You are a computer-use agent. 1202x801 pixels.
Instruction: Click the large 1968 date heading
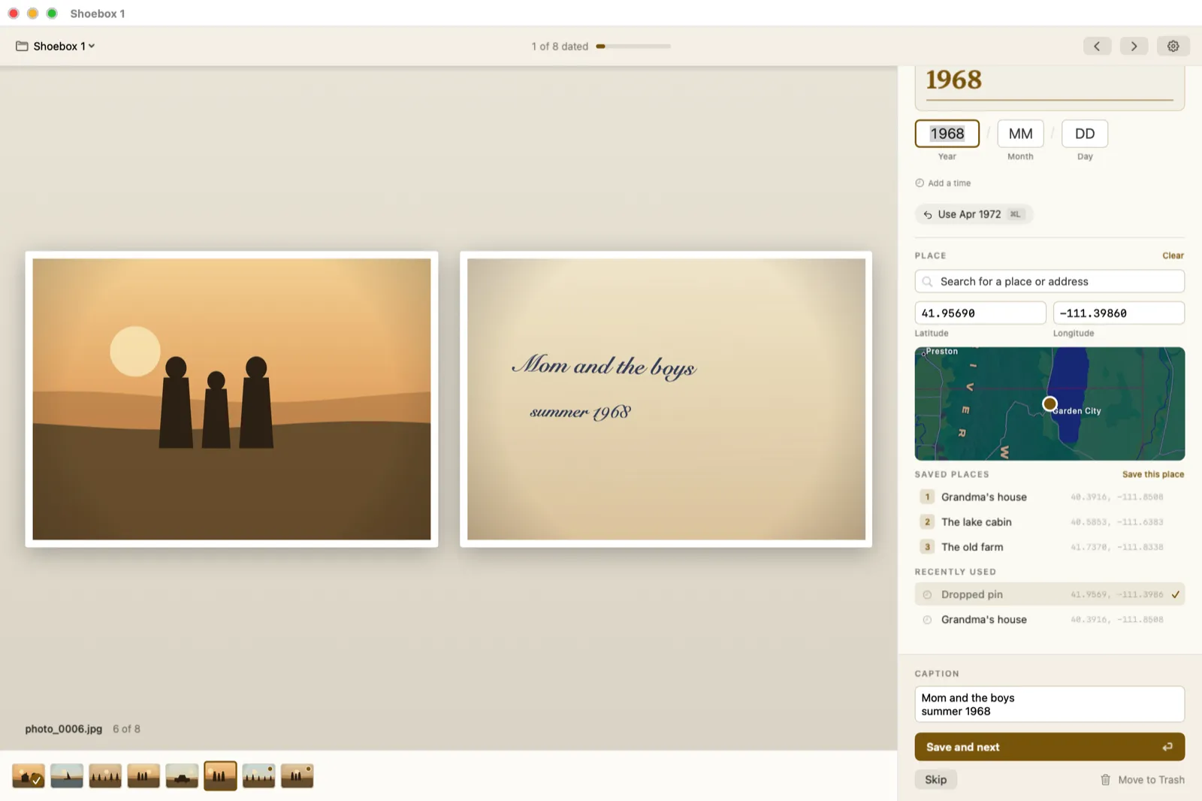point(953,80)
